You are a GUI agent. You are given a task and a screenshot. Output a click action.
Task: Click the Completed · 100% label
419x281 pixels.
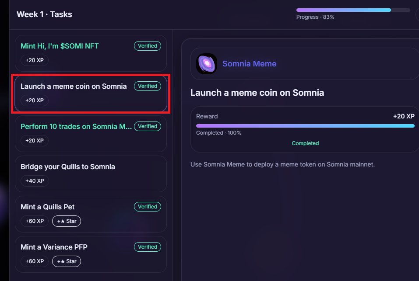pos(218,133)
